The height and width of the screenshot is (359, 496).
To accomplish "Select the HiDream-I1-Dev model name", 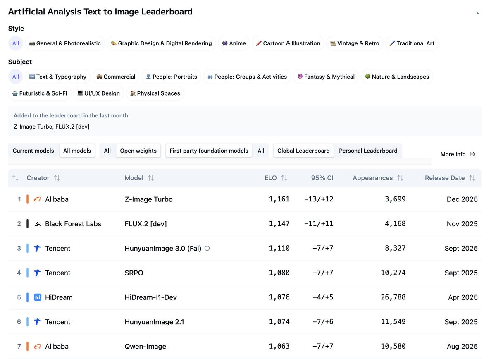I will point(151,297).
